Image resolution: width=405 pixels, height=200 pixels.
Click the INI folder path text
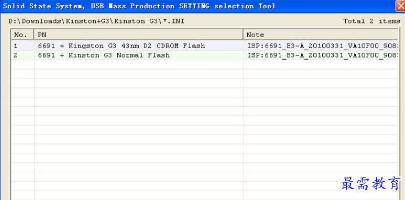click(96, 21)
